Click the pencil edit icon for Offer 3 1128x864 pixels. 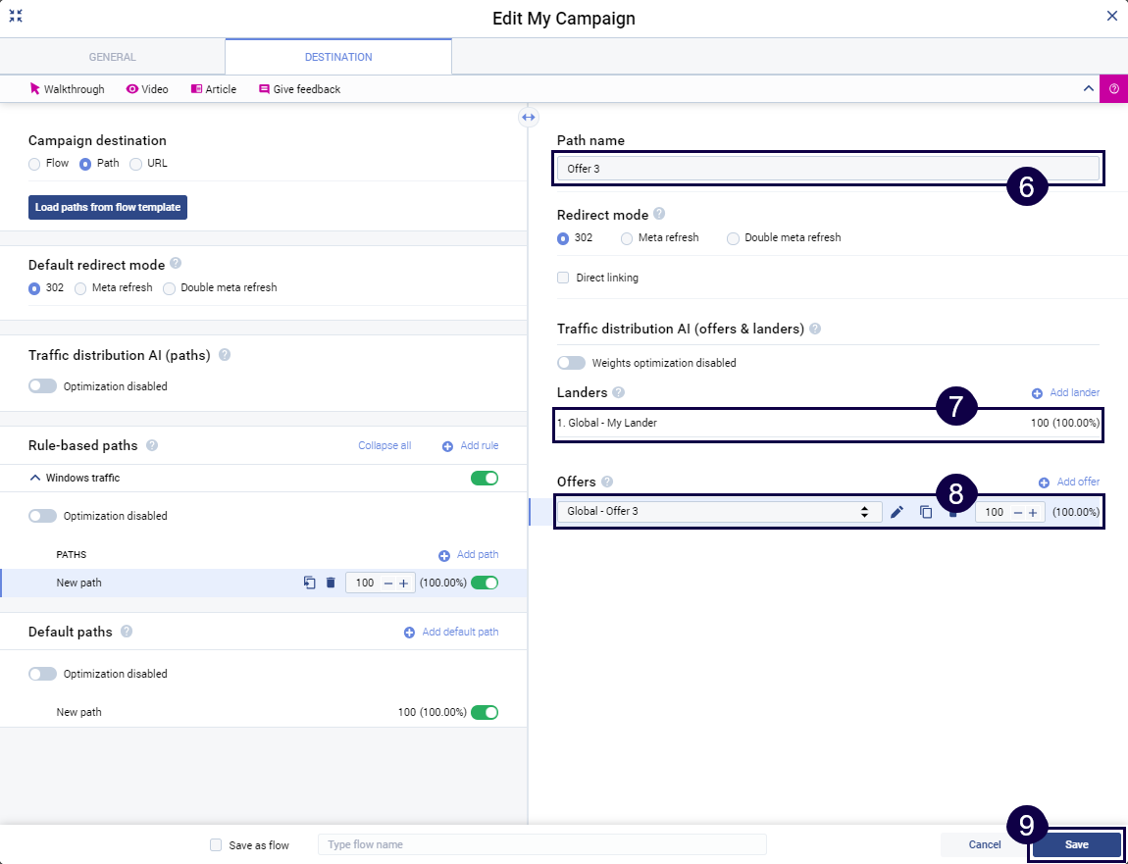tap(897, 512)
